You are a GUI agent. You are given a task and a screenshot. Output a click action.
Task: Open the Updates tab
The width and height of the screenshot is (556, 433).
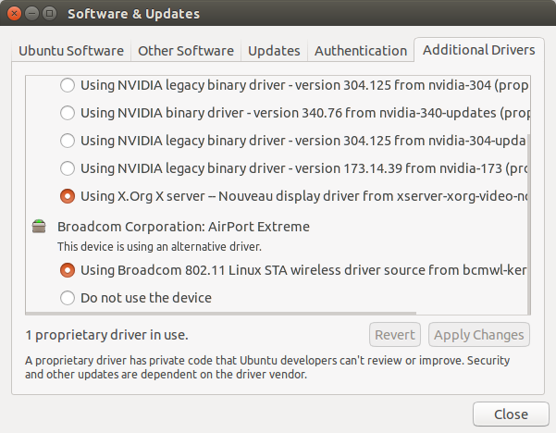pos(274,51)
